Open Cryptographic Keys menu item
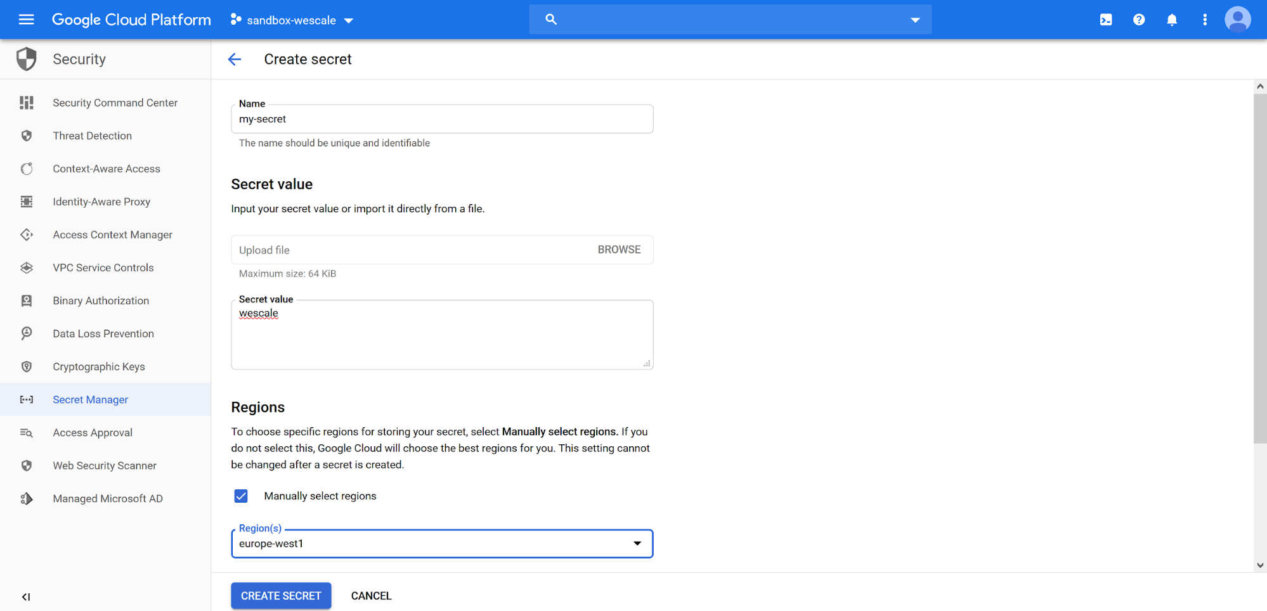1267x611 pixels. point(105,366)
